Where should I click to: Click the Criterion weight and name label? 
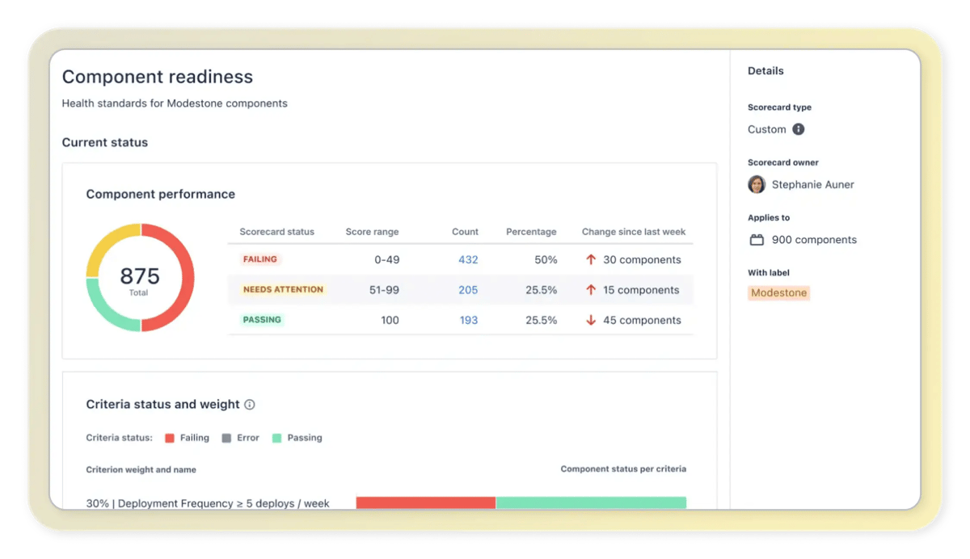point(141,469)
